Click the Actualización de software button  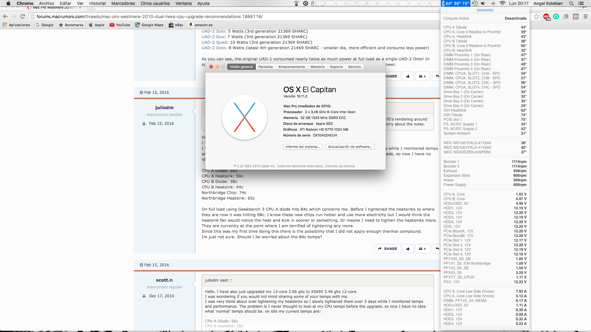[x=350, y=147]
